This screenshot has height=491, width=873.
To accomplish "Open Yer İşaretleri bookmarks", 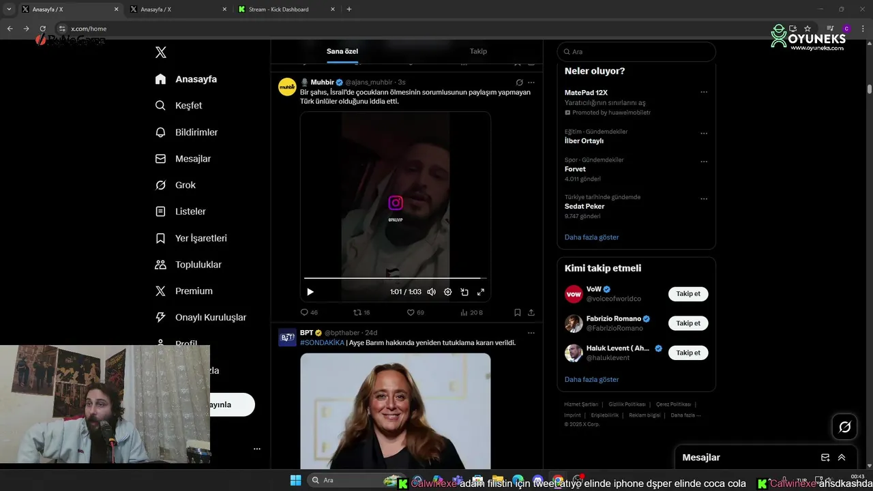I will (191, 238).
